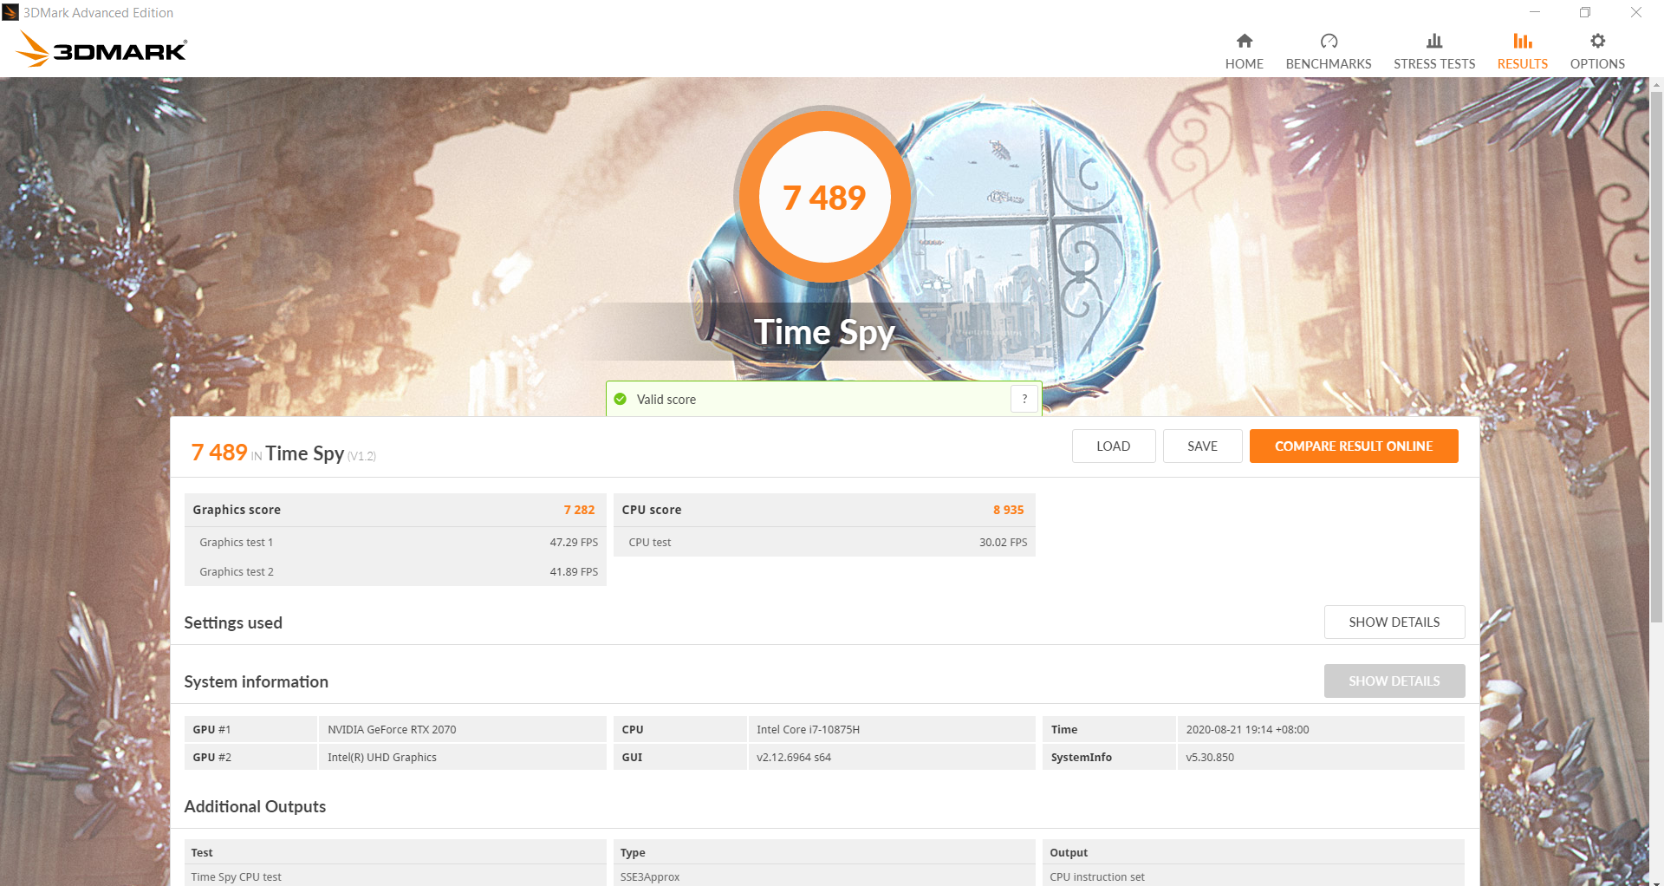Show details for System information
1664x886 pixels.
pyautogui.click(x=1394, y=681)
